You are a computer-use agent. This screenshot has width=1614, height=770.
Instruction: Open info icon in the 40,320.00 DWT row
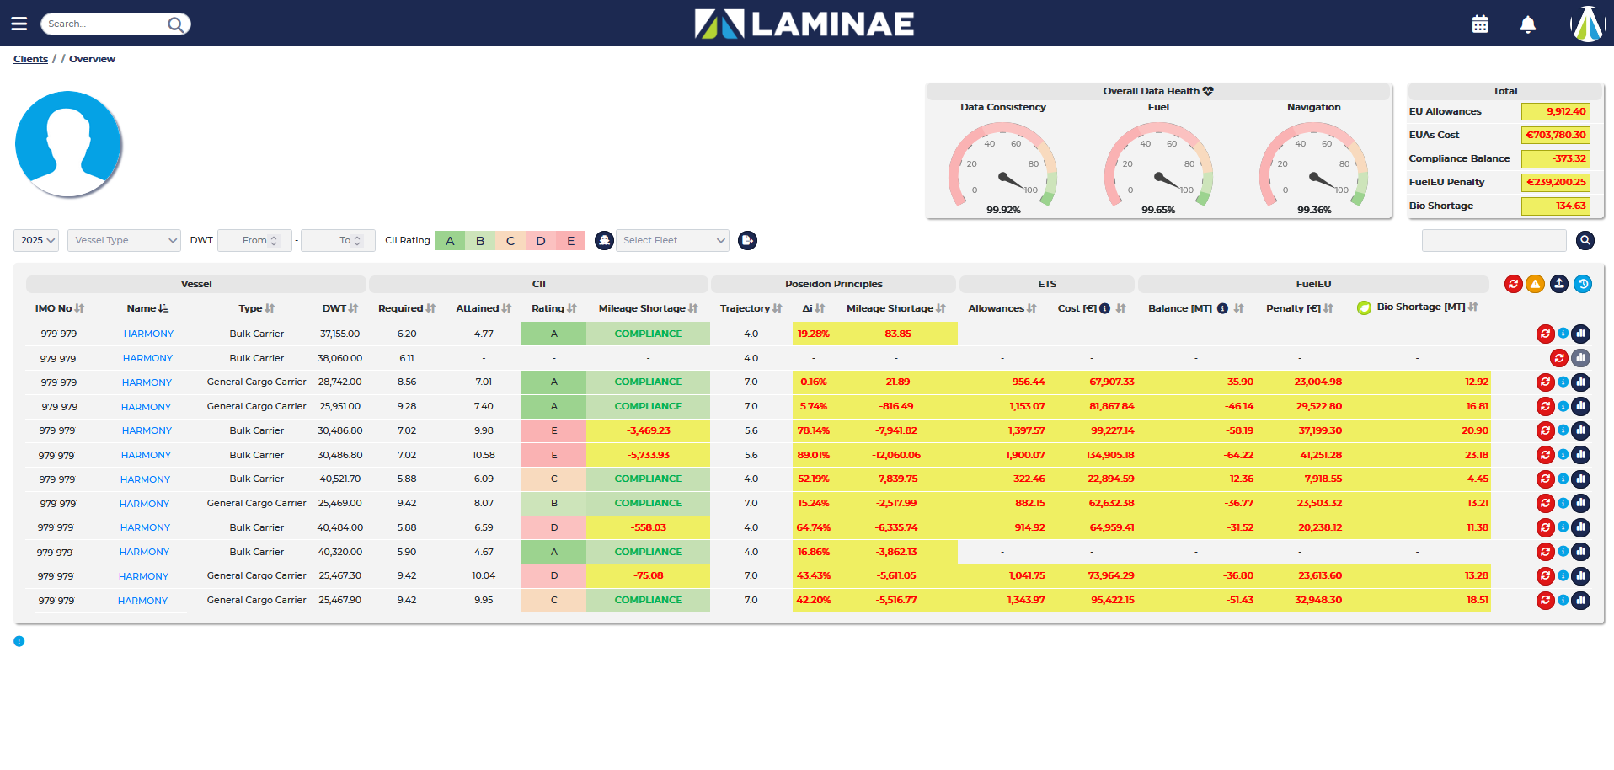1563,552
